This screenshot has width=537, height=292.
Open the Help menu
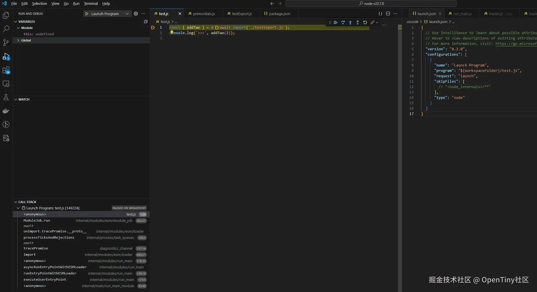[x=106, y=4]
